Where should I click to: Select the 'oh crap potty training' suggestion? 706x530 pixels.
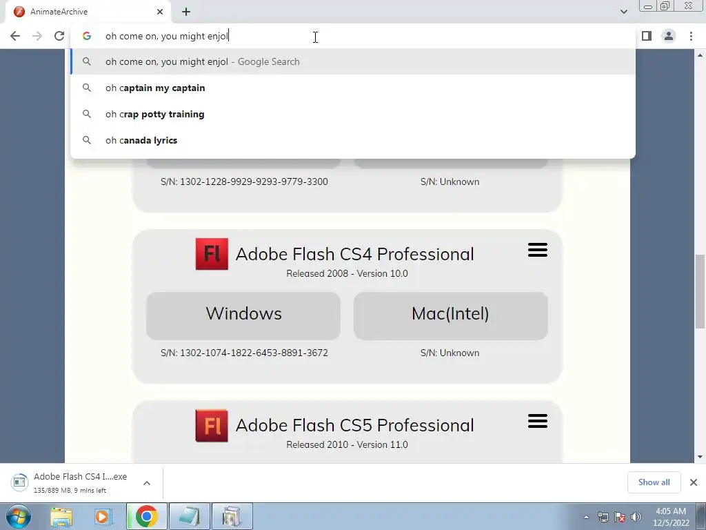[353, 114]
